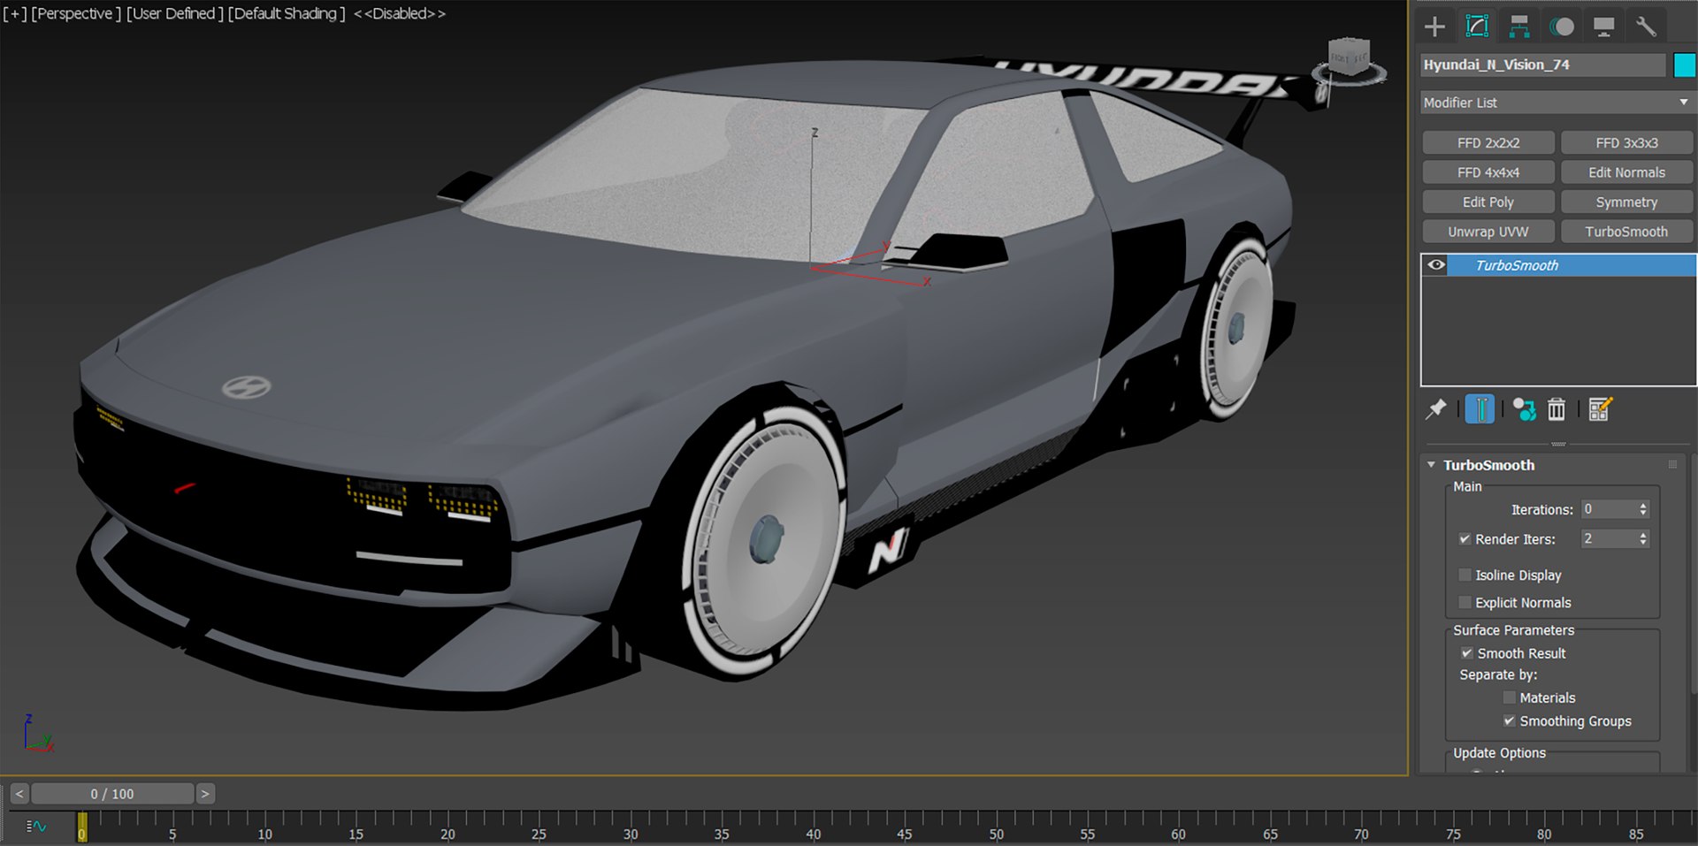Enable Isoline Display checkbox
This screenshot has width=1698, height=846.
(1465, 575)
